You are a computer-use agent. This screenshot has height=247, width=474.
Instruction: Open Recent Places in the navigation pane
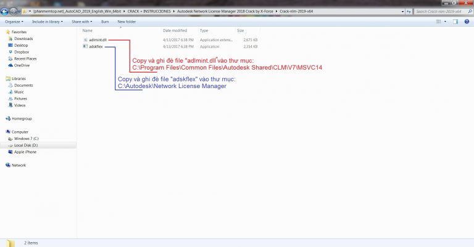click(x=25, y=59)
